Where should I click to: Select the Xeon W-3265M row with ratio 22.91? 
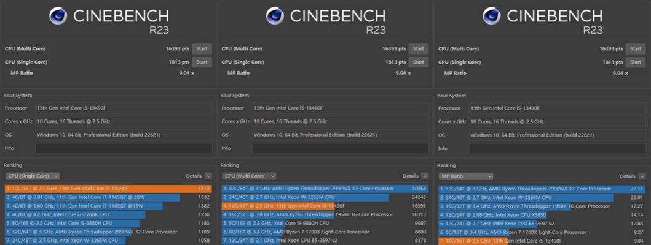point(542,197)
